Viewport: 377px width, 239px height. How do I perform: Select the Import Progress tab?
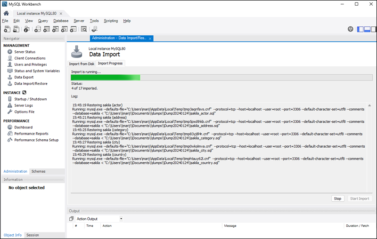[x=110, y=64]
